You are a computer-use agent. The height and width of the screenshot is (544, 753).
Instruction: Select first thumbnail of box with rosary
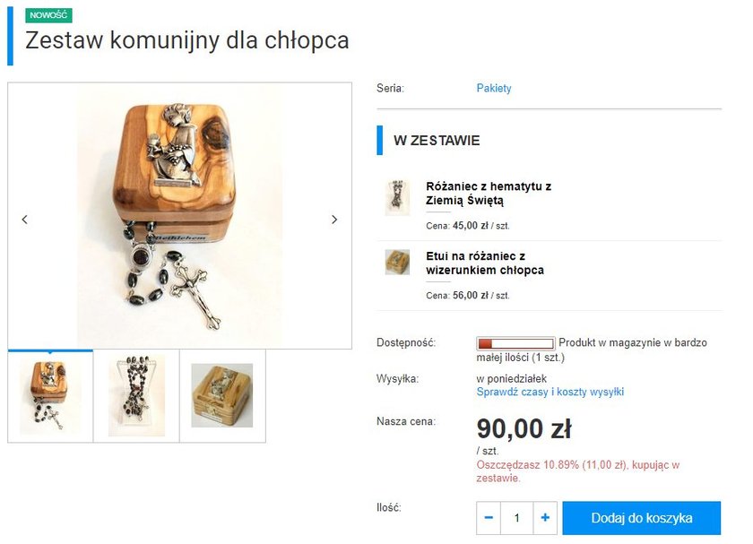pyautogui.click(x=50, y=395)
